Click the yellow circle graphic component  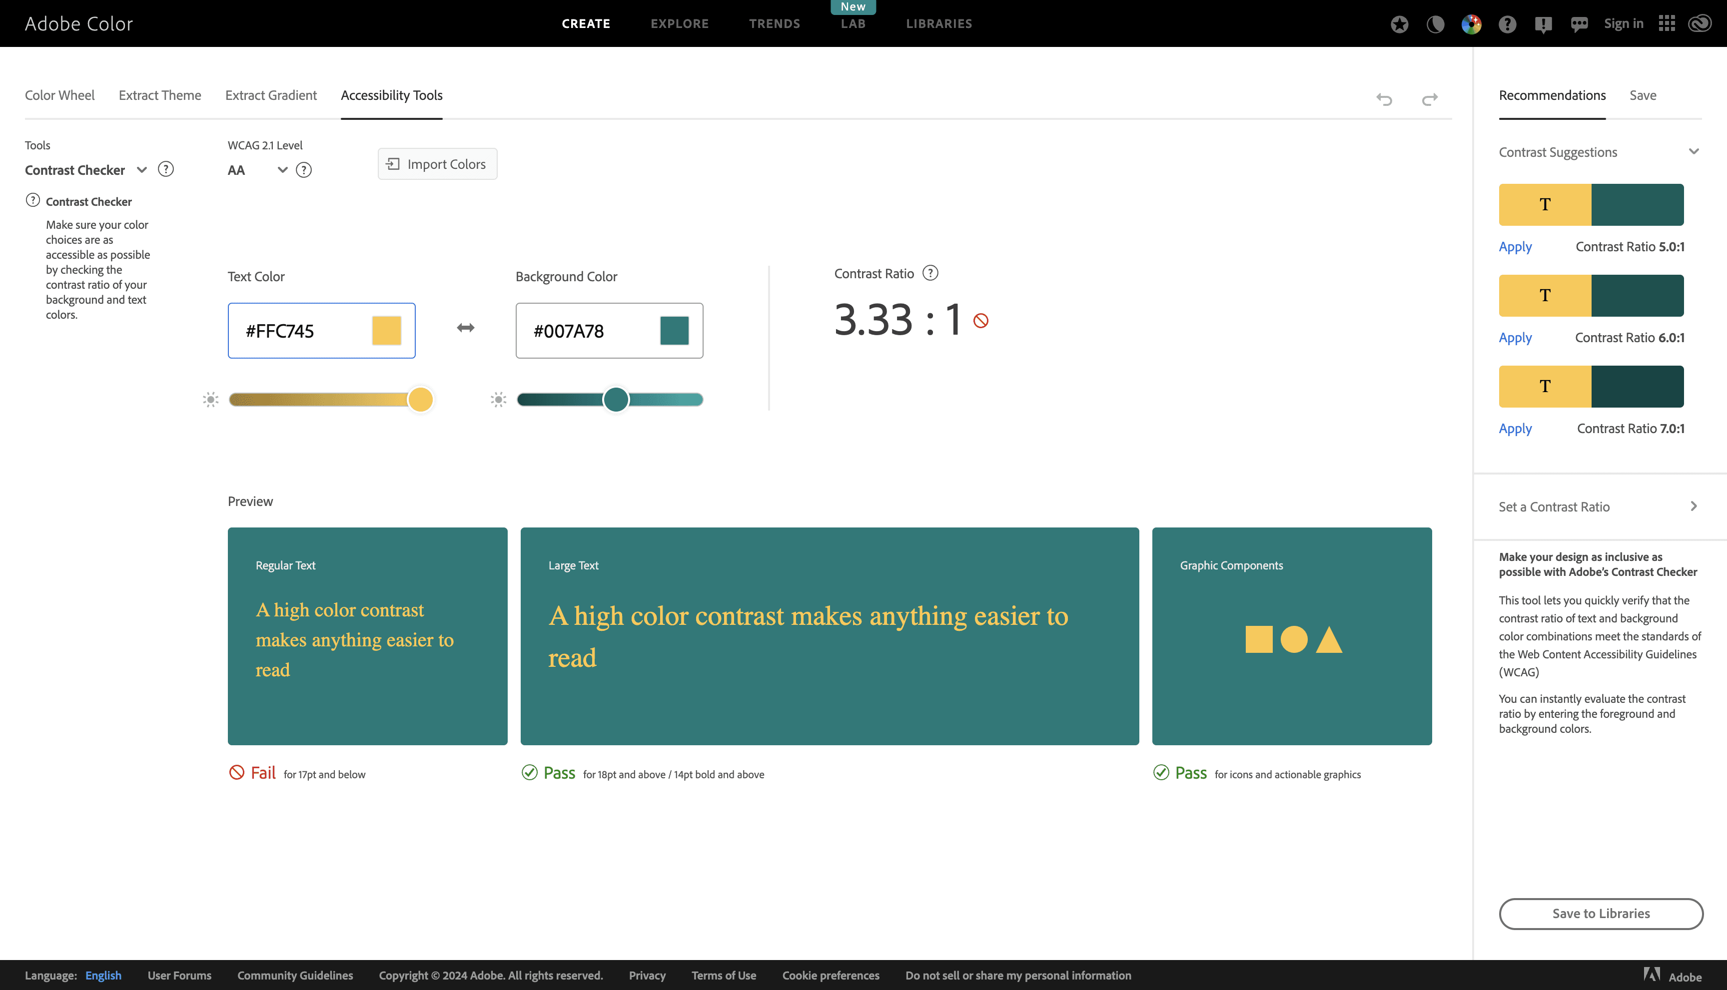(x=1294, y=639)
